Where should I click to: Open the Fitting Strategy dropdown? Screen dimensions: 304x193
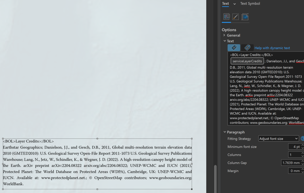(296, 138)
